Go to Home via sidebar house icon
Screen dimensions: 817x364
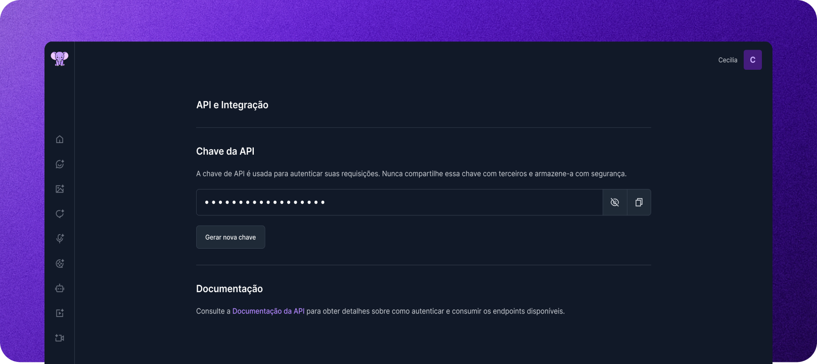click(60, 139)
